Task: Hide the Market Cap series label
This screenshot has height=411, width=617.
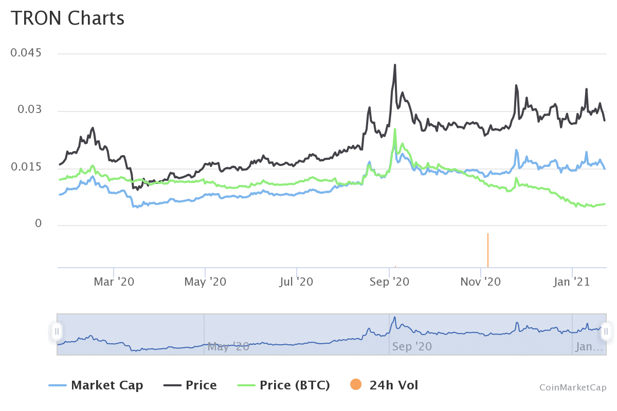Action: click(107, 385)
